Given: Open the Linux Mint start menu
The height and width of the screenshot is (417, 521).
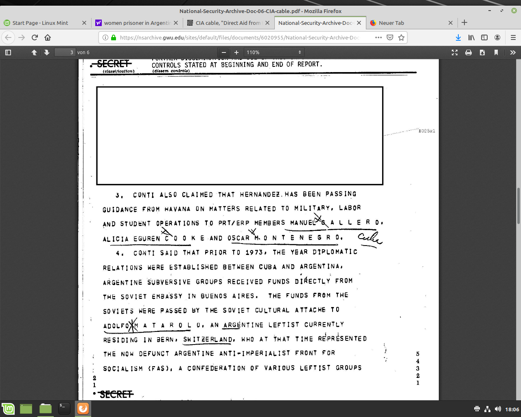Looking at the screenshot, I should 8,408.
